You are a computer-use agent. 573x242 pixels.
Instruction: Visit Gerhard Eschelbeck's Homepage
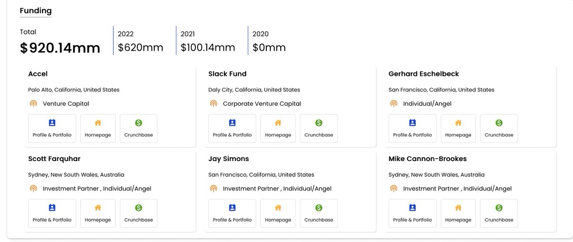click(458, 128)
